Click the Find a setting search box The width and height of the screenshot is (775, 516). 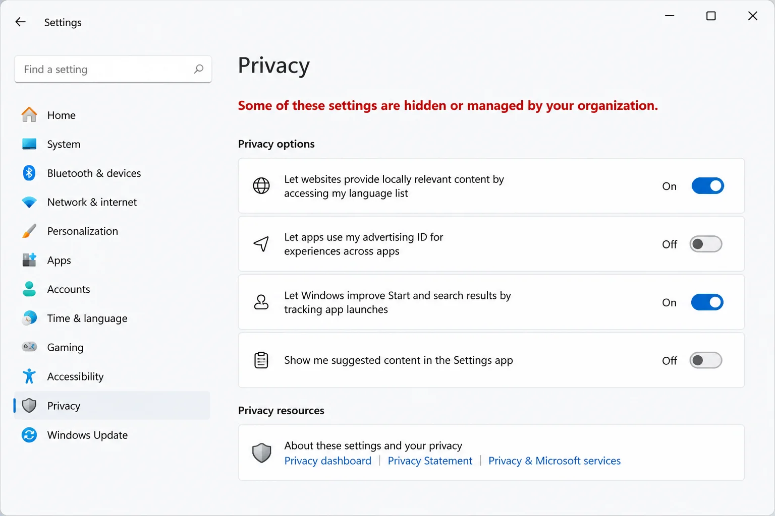tap(113, 69)
